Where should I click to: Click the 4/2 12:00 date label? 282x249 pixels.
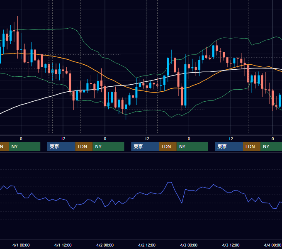click(147, 245)
